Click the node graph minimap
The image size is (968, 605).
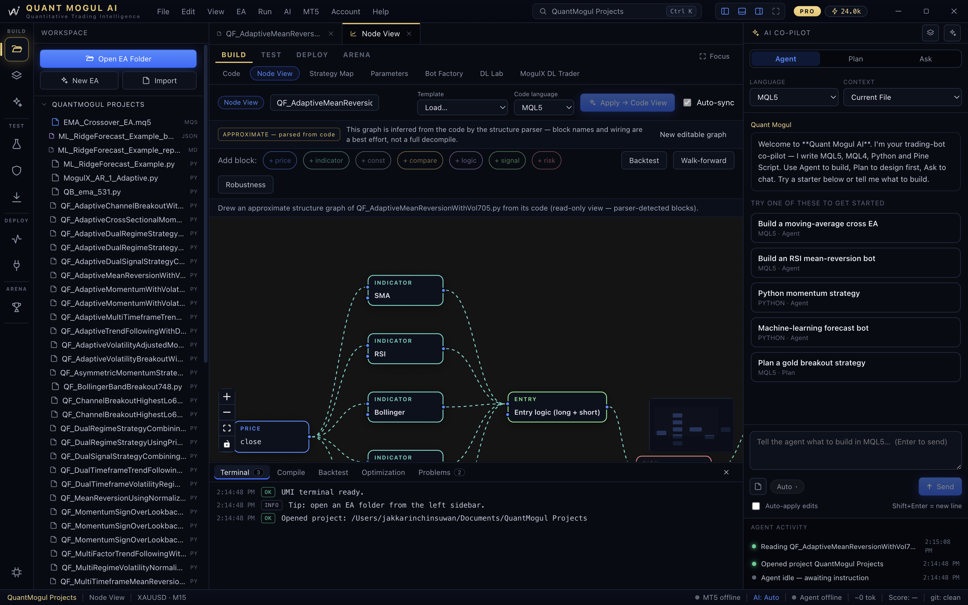691,425
